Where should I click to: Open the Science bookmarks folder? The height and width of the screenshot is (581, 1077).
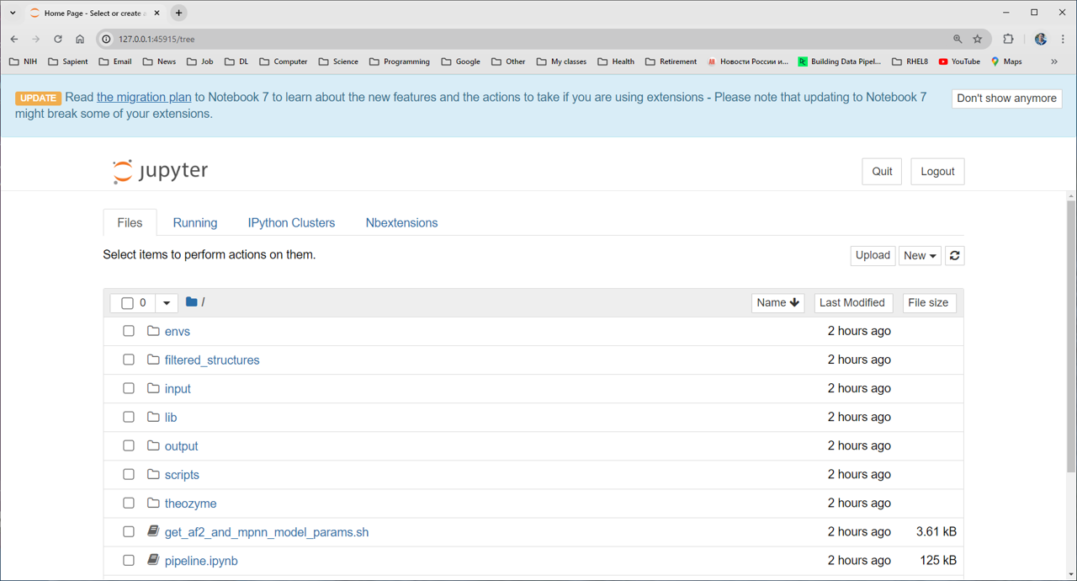coord(338,61)
